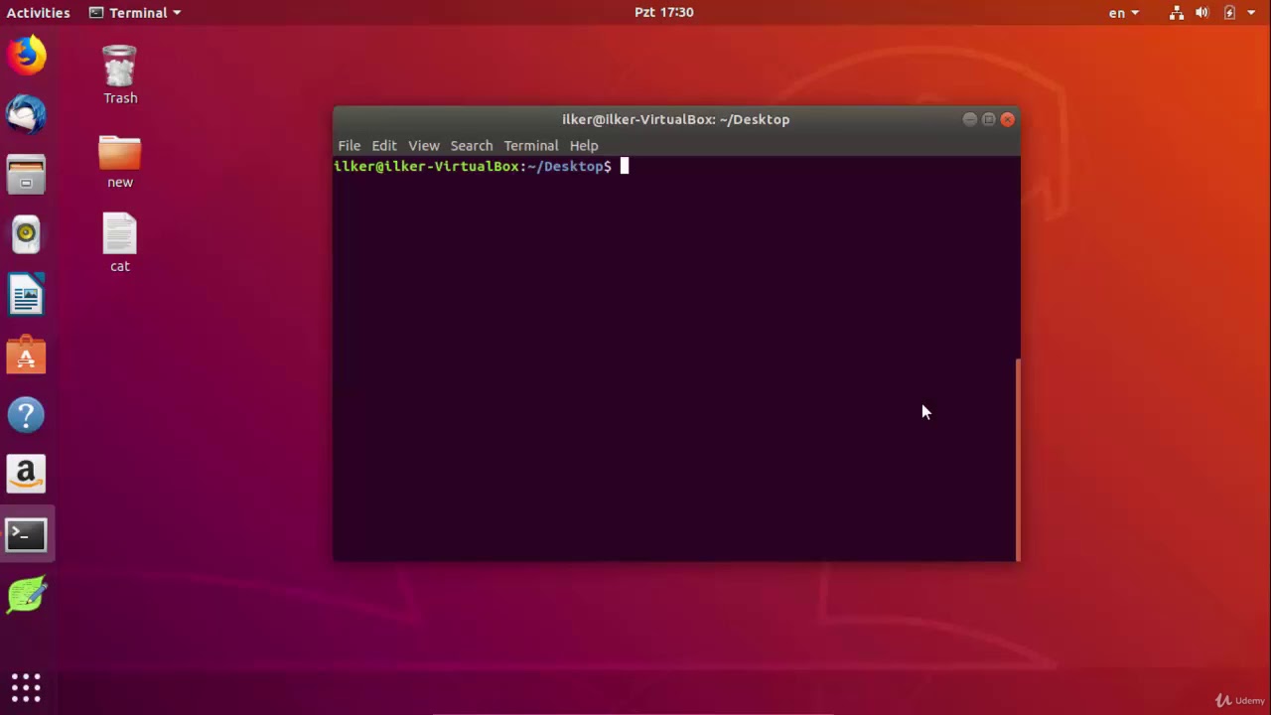Open the Activities overview
This screenshot has height=715, width=1271.
pos(39,13)
